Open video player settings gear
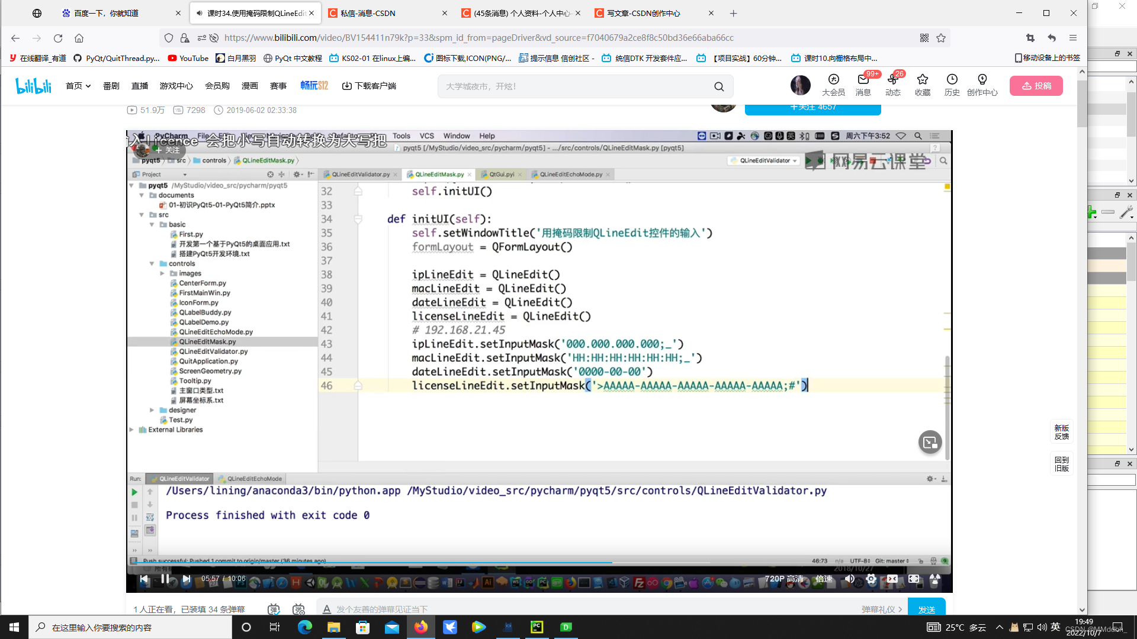The image size is (1137, 639). tap(871, 579)
